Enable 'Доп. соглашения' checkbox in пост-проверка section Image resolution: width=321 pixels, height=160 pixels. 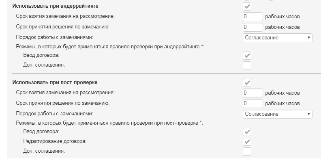click(x=247, y=151)
